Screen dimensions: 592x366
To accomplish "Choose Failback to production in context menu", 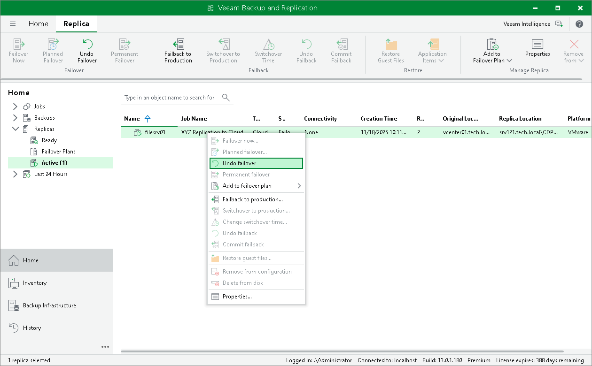I will 256,199.
